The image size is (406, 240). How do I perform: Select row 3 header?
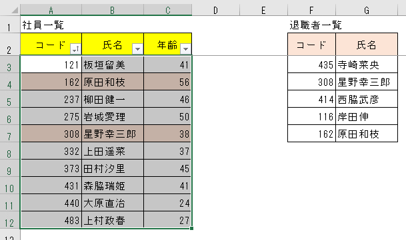(x=9, y=64)
